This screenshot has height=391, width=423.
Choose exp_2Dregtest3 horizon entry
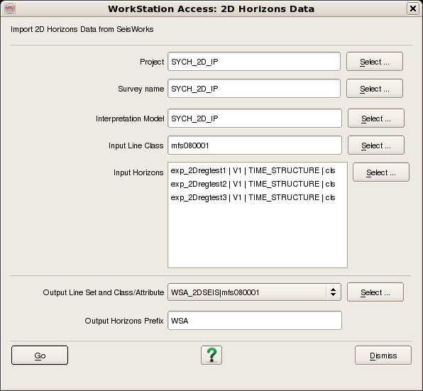pyautogui.click(x=253, y=197)
